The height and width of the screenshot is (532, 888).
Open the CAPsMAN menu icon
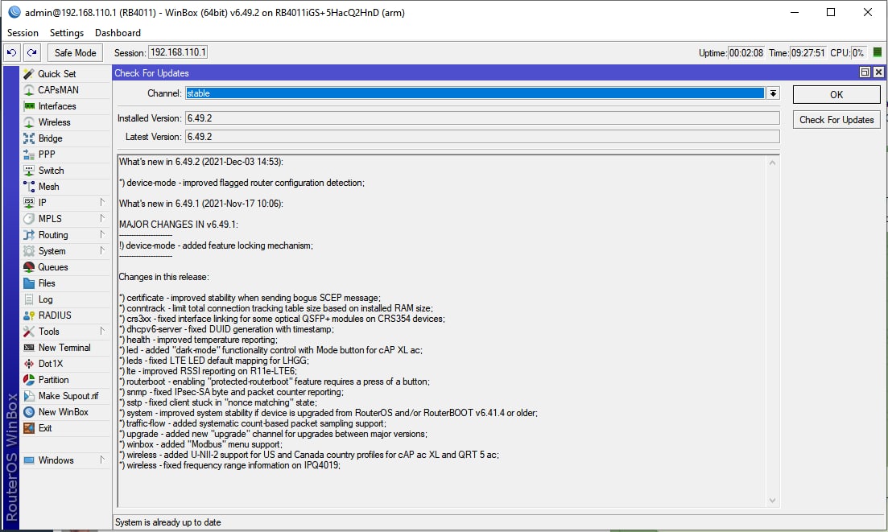(29, 90)
